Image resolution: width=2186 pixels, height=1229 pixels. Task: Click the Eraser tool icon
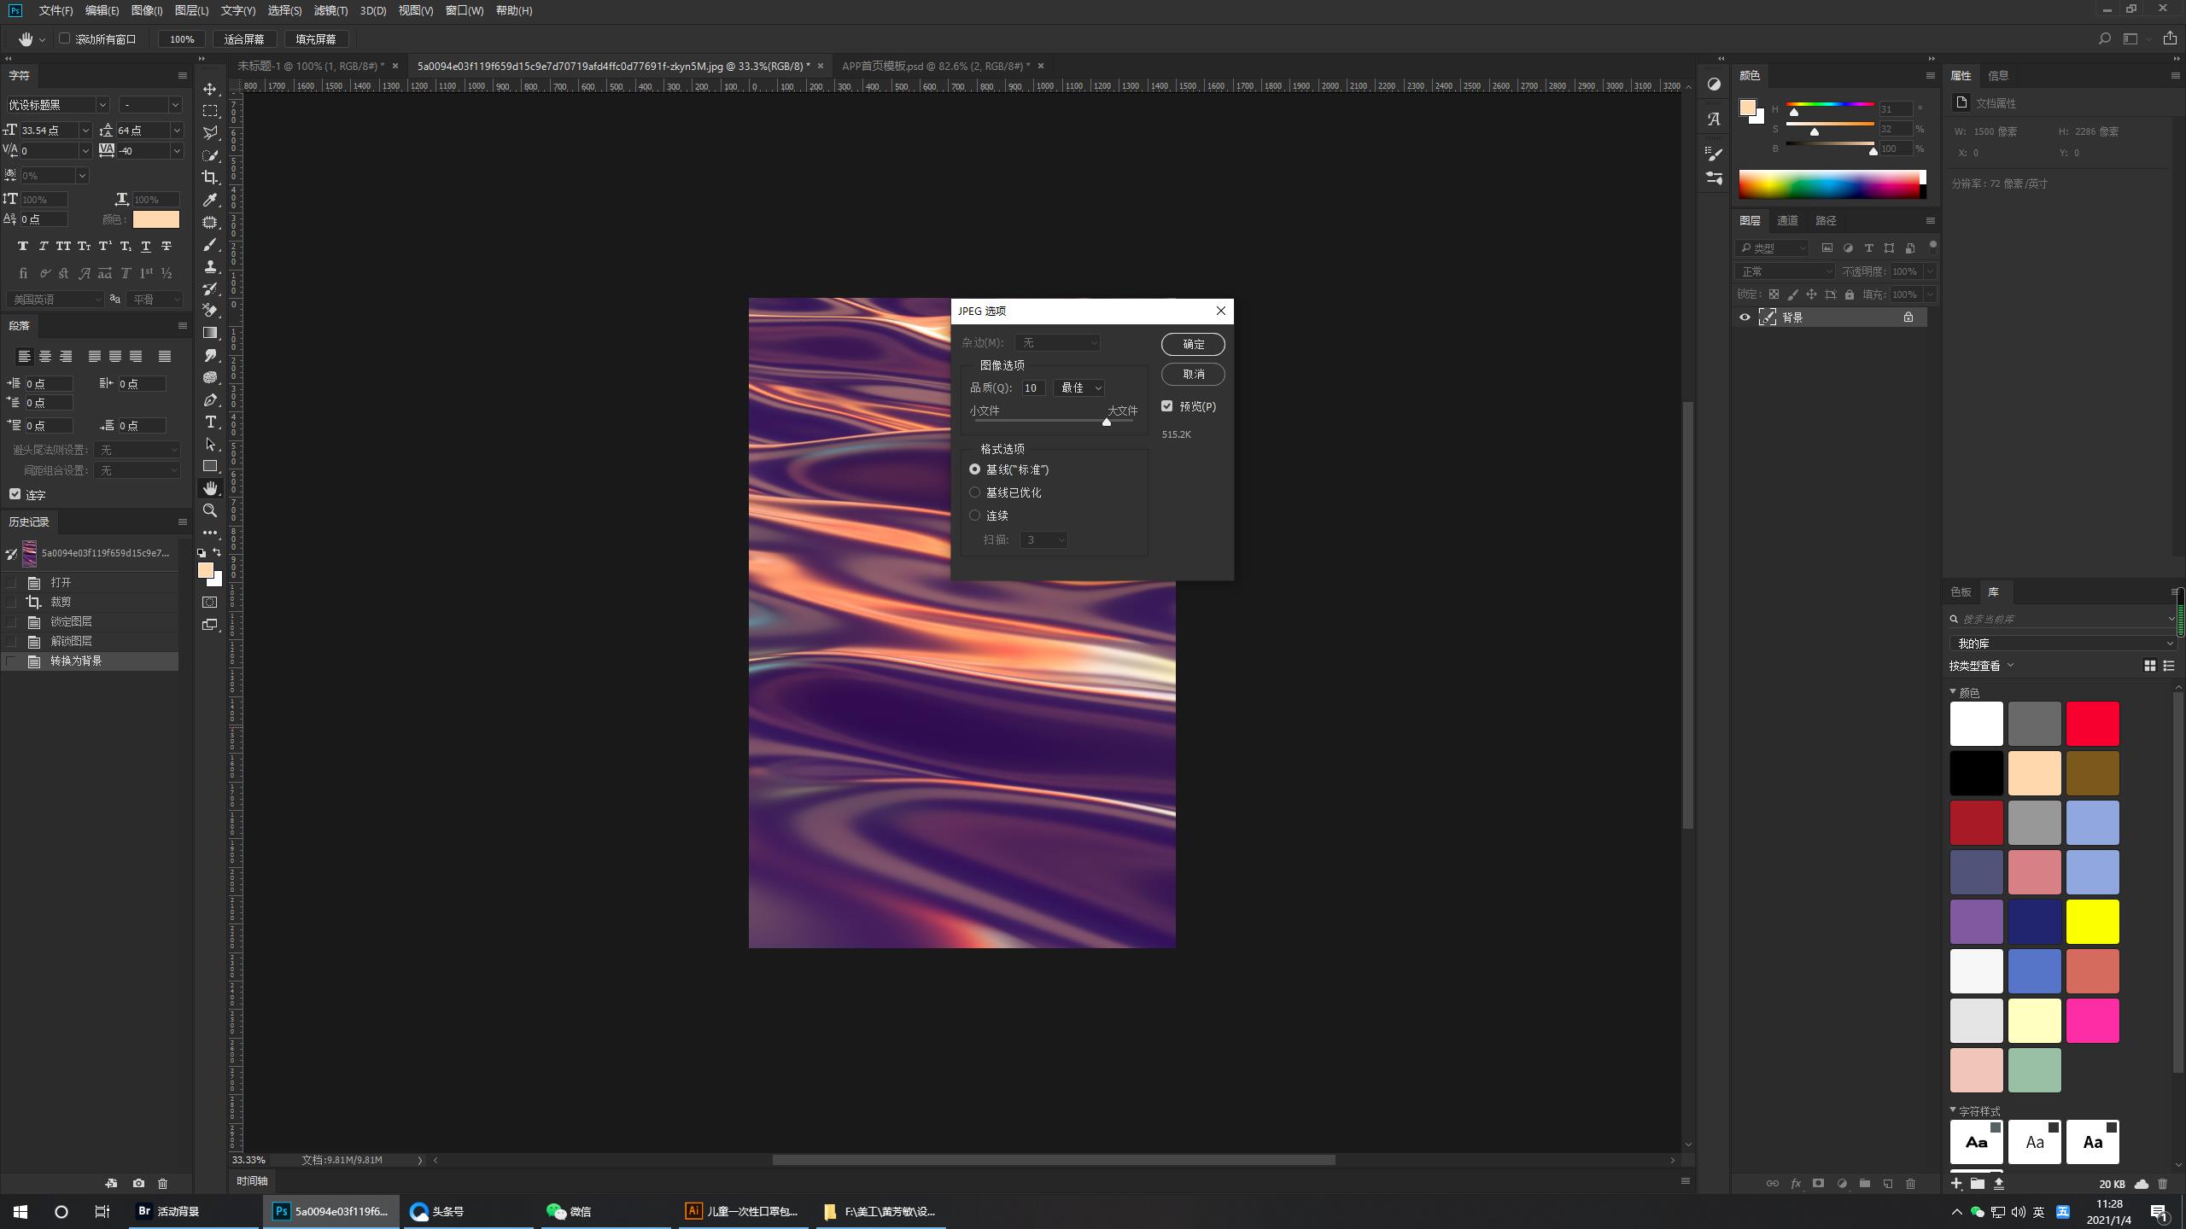[210, 311]
